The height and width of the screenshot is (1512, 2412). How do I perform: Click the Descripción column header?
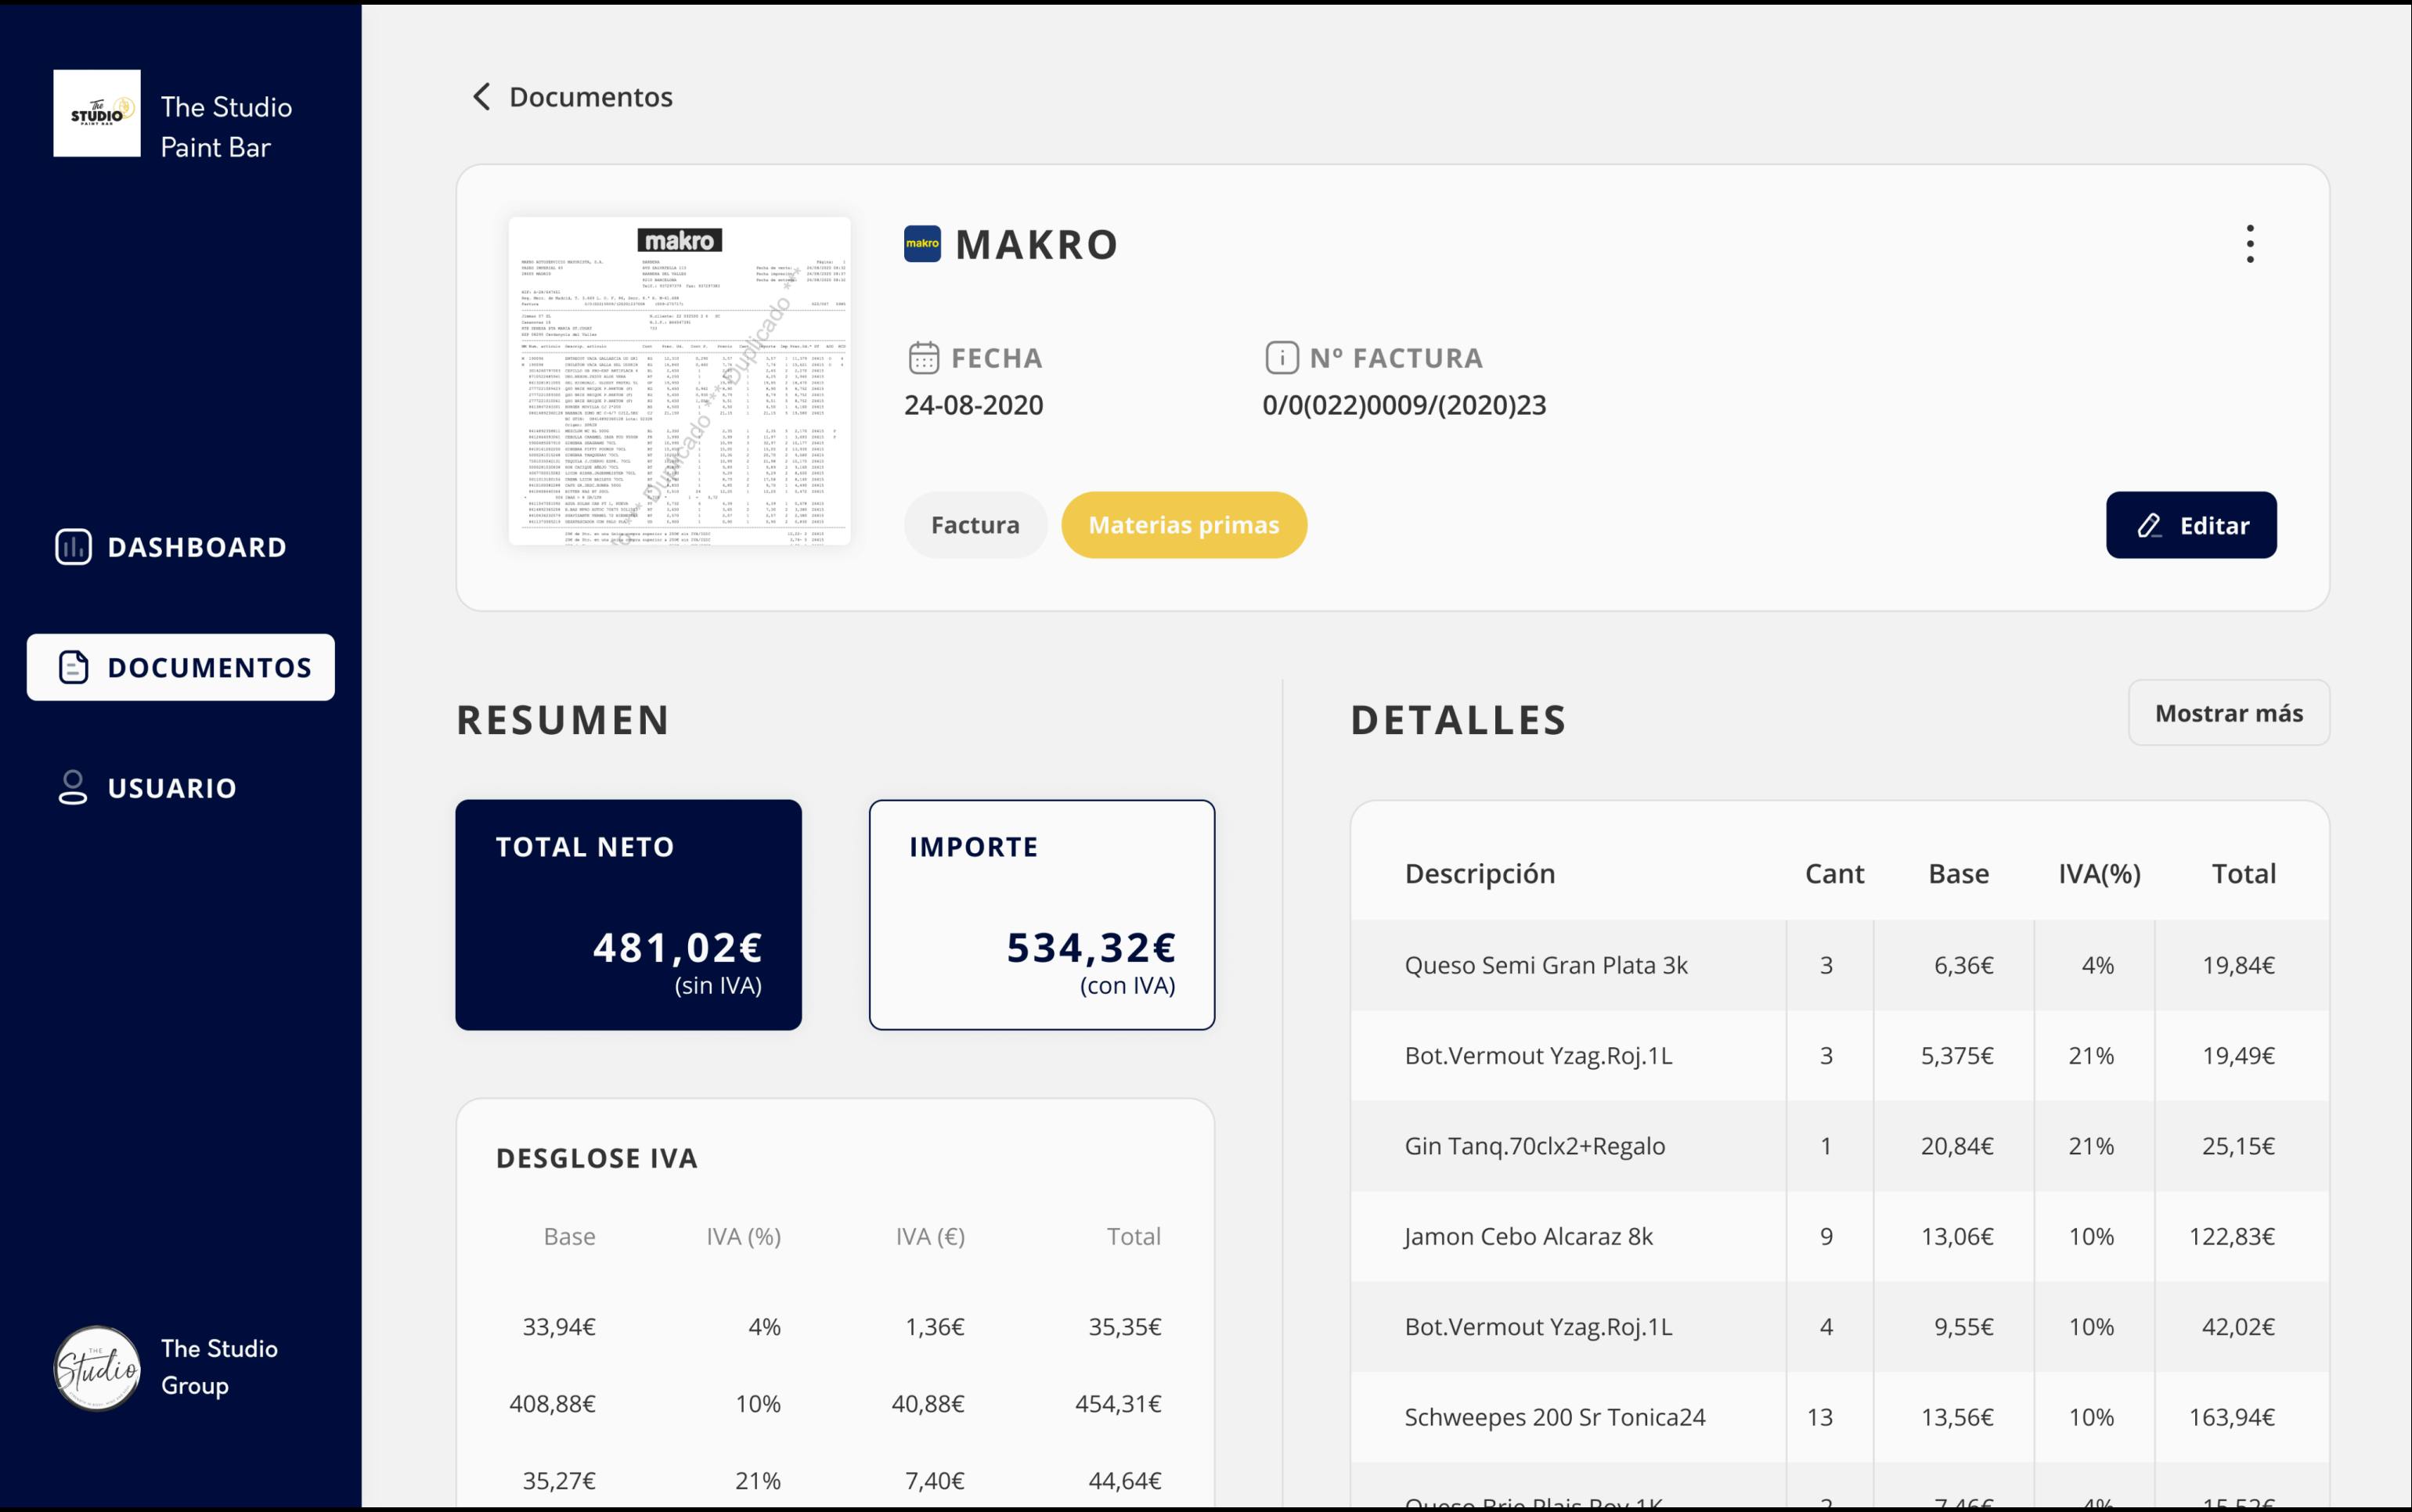[1480, 874]
